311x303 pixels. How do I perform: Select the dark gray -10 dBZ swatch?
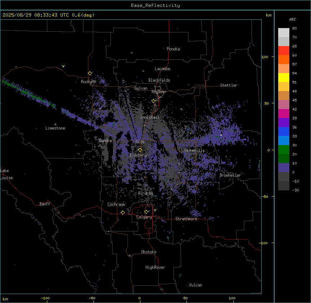tap(284, 186)
